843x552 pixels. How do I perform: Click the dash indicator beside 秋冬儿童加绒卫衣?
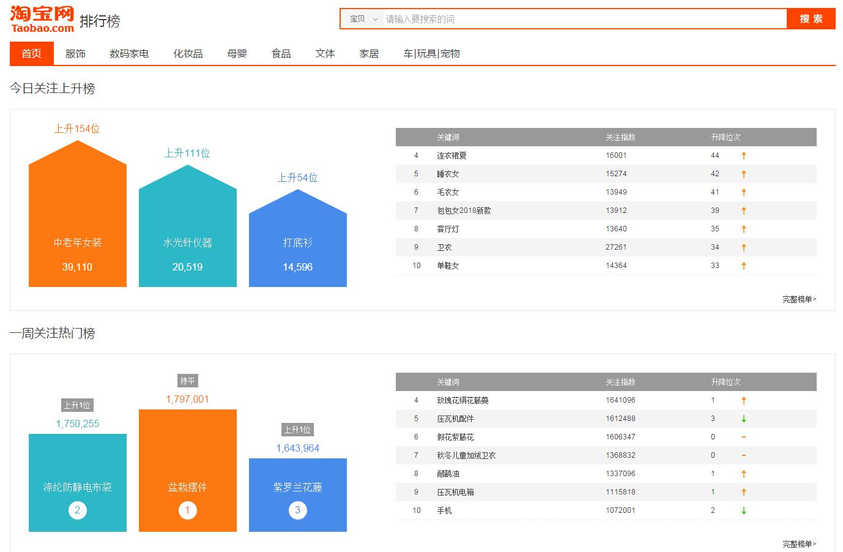click(743, 455)
